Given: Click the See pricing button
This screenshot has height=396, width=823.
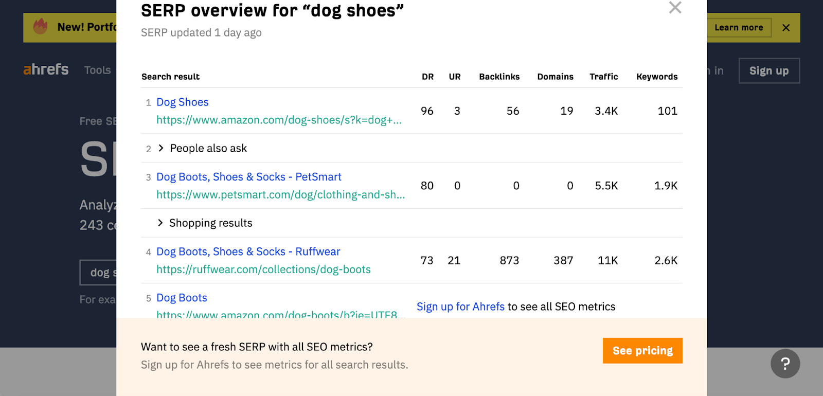Looking at the screenshot, I should click(x=642, y=351).
